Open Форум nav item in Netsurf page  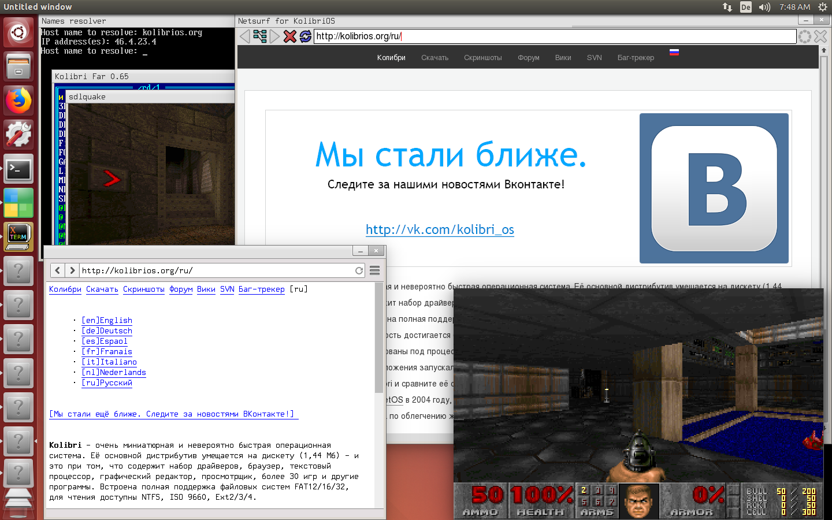529,58
